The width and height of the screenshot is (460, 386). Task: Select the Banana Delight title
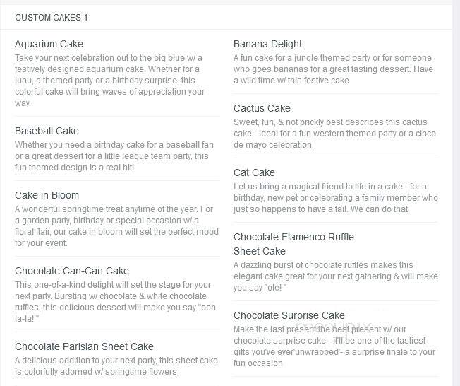267,44
